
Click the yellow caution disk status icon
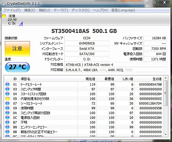click(4, 16)
